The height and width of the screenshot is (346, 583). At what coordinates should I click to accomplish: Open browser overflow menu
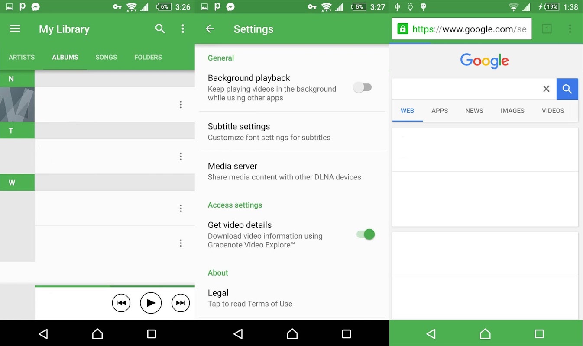pyautogui.click(x=570, y=29)
